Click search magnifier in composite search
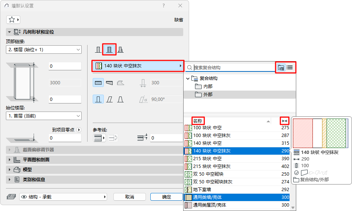This screenshot has width=352, height=211. pos(190,68)
